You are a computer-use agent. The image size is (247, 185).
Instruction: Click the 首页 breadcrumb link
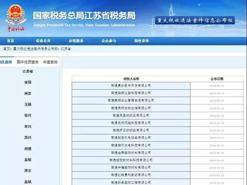pyautogui.click(x=6, y=49)
